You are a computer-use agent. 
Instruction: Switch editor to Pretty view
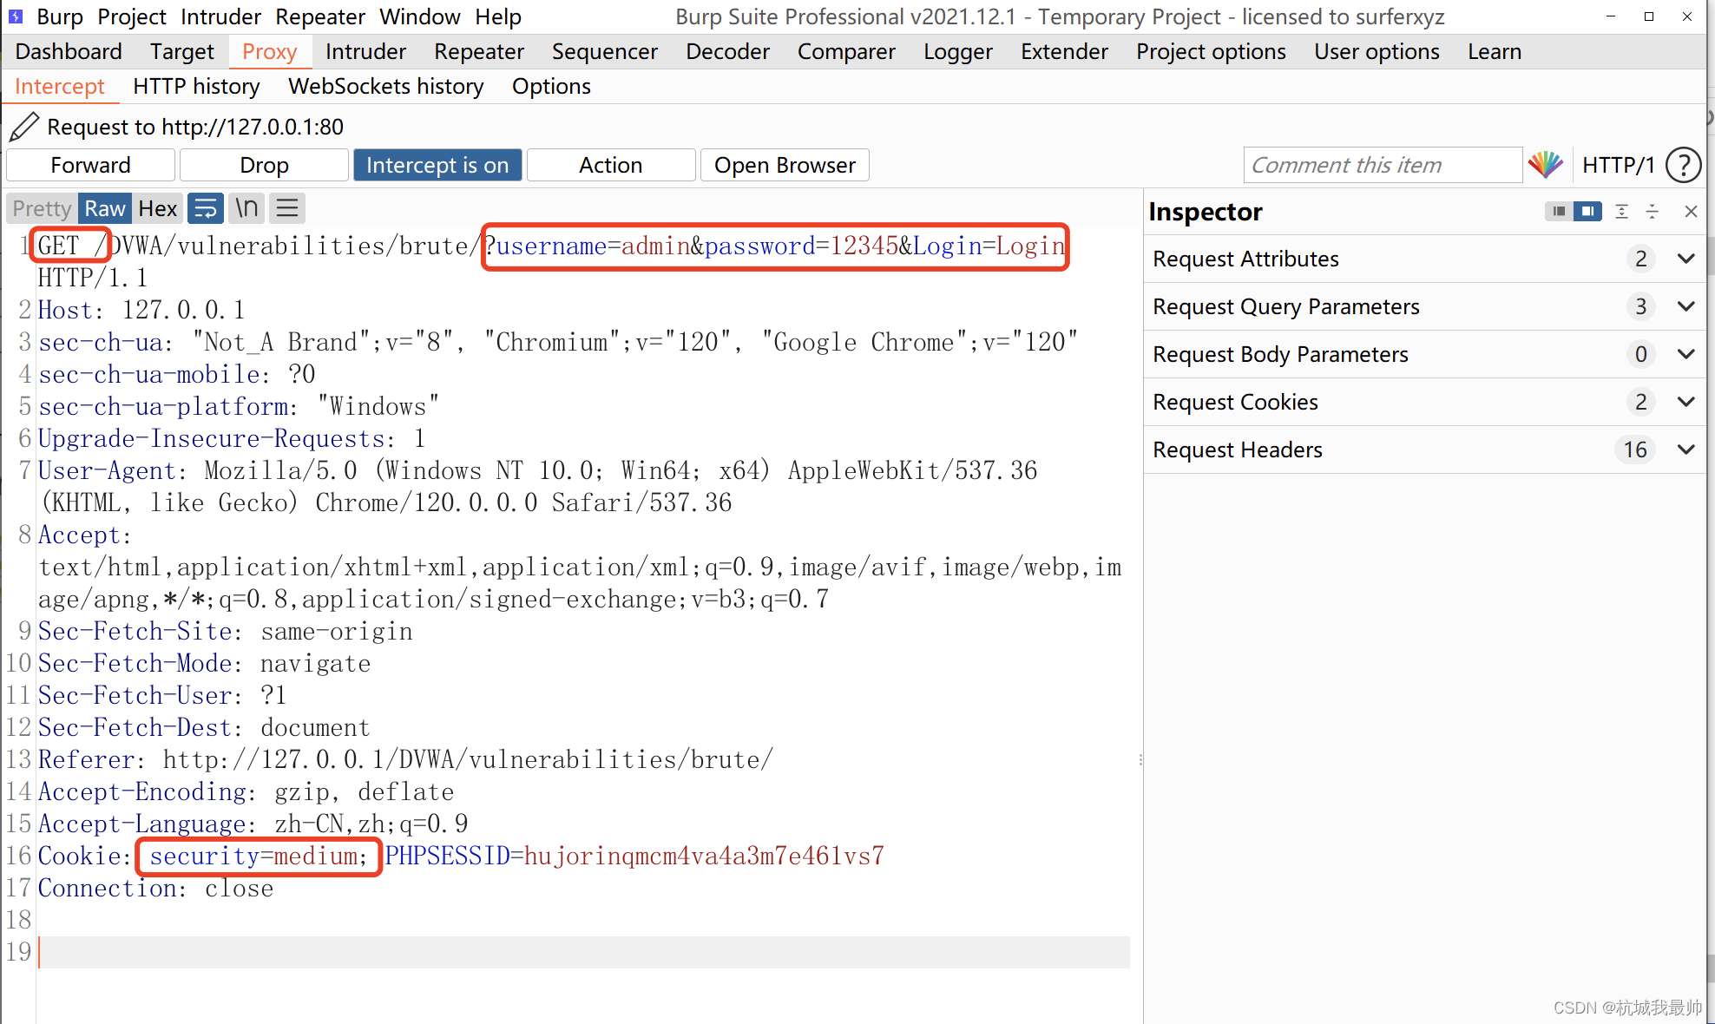pos(42,208)
